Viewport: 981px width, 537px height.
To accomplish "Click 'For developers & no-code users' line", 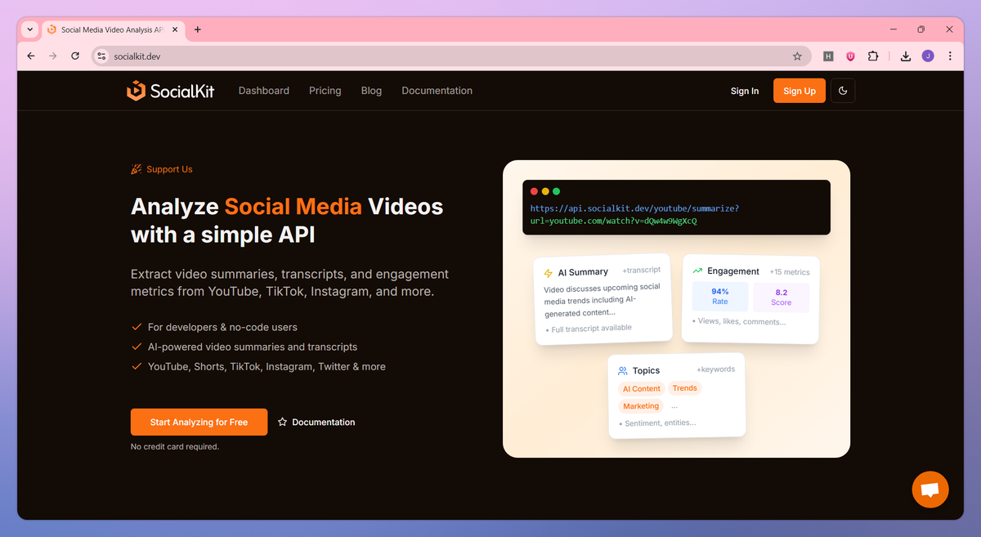I will coord(222,327).
